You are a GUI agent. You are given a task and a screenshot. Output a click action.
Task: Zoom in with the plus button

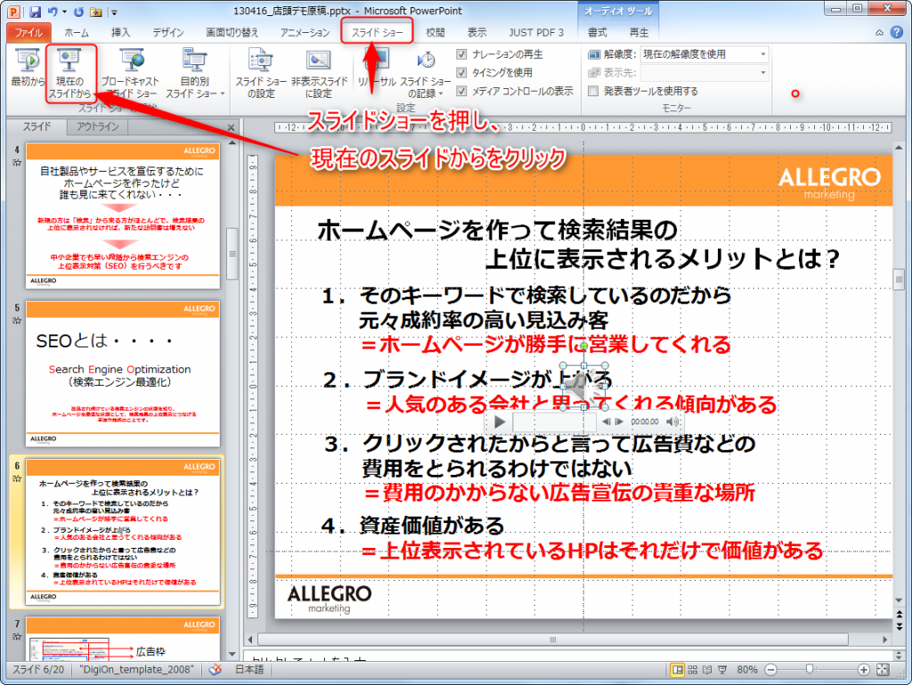click(864, 670)
